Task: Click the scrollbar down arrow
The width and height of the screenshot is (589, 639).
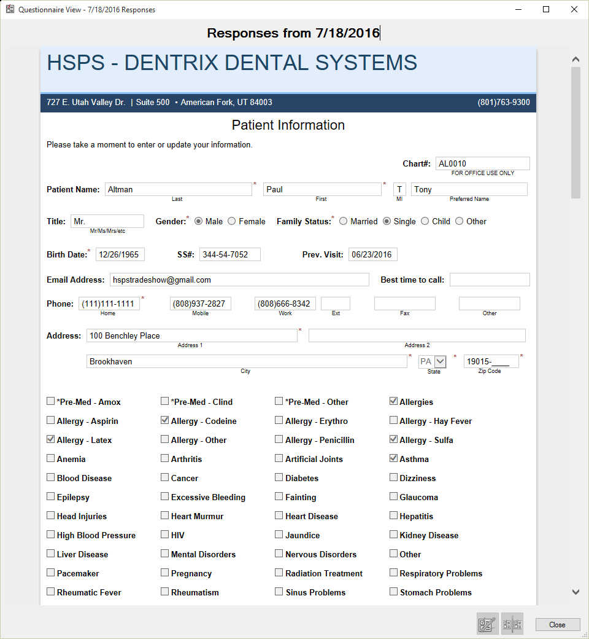Action: 576,592
